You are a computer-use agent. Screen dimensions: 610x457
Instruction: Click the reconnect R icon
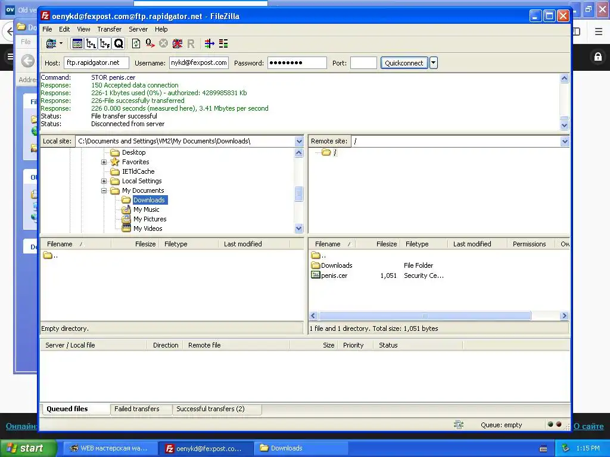[191, 43]
